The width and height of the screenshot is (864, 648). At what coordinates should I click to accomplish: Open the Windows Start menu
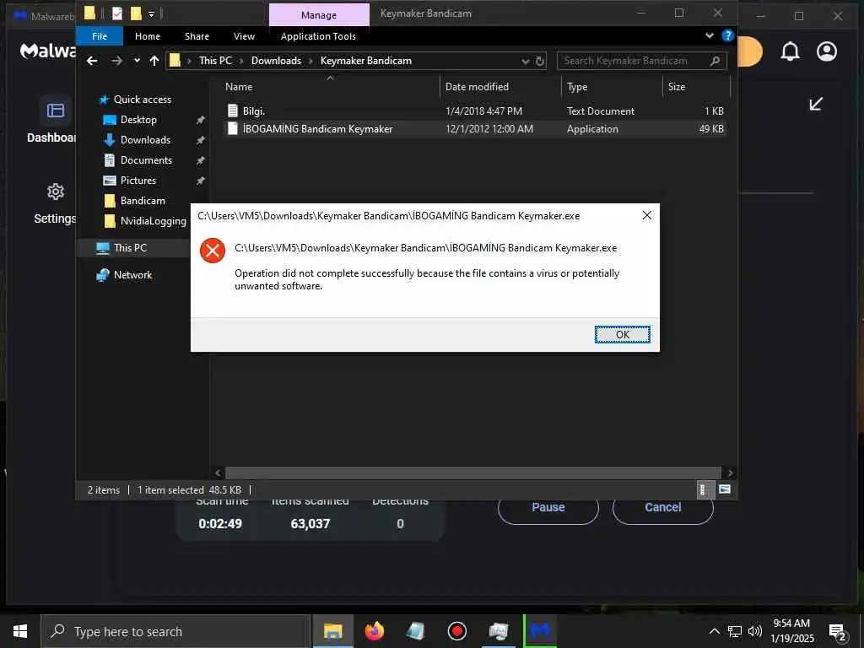tap(20, 631)
